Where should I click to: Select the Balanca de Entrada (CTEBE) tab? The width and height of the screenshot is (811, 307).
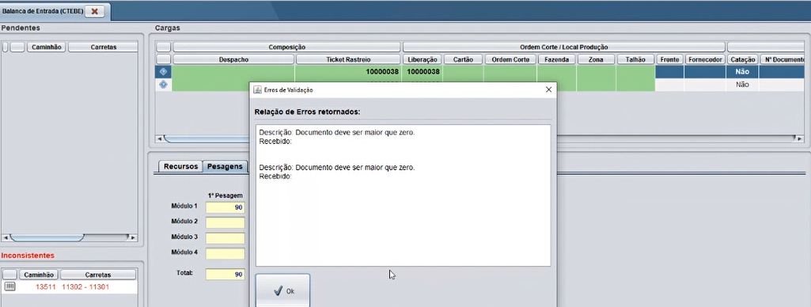pyautogui.click(x=43, y=11)
